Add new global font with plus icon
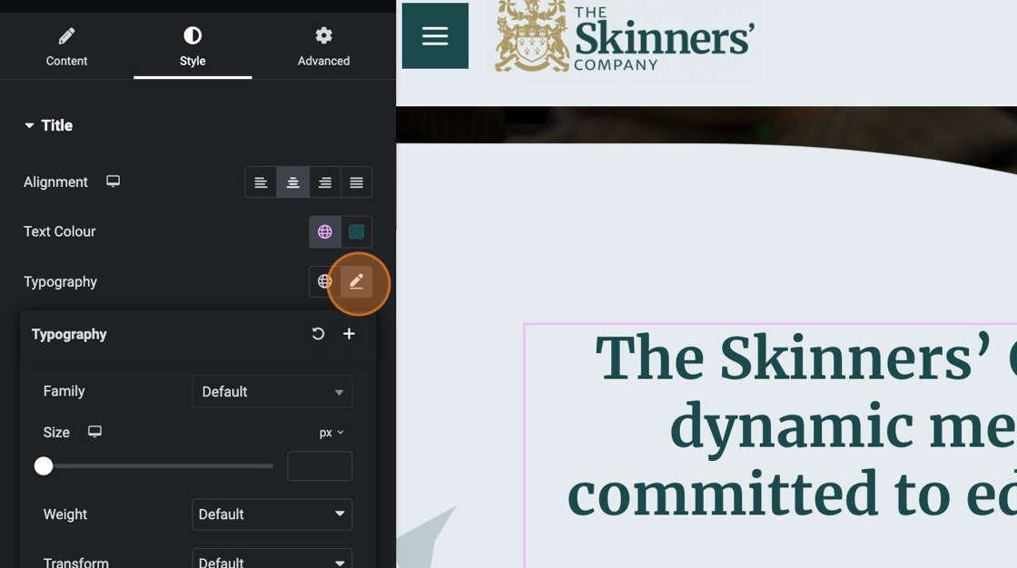The image size is (1017, 568). (349, 333)
